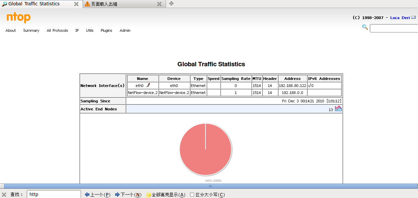This screenshot has height=198, width=418.
Task: Open the All Protocols menu
Action: tap(57, 30)
